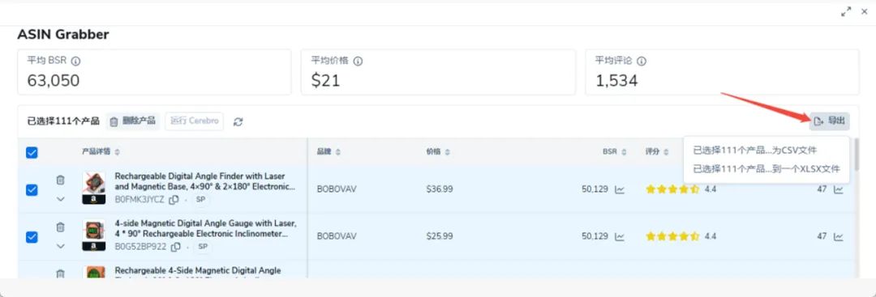Open product thumbnail of first angle finder
The width and height of the screenshot is (876, 297).
point(93,188)
